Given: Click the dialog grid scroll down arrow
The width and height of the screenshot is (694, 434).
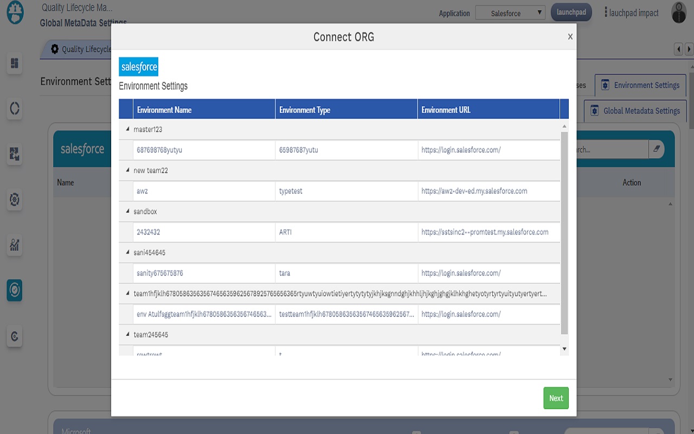Looking at the screenshot, I should coord(564,349).
